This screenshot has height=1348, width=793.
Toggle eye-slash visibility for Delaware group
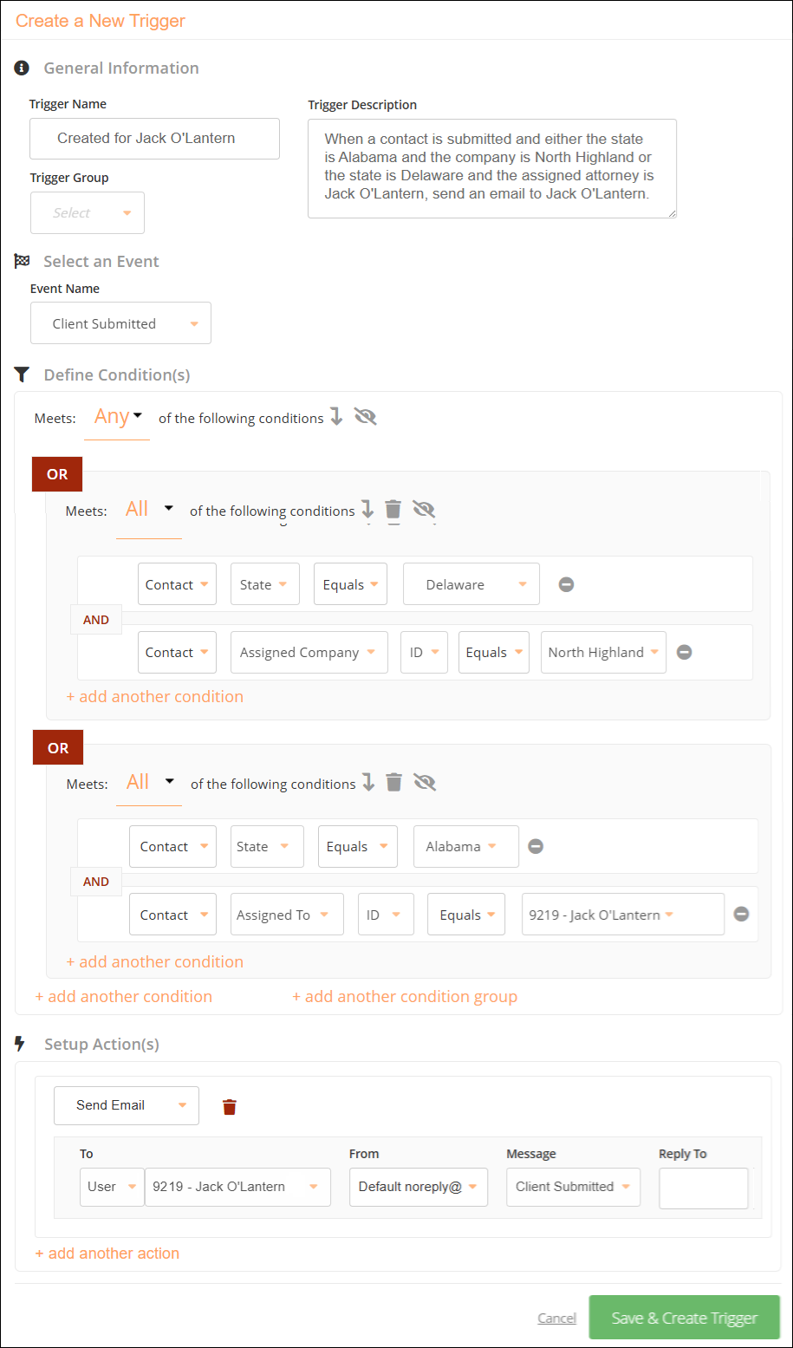pos(424,509)
